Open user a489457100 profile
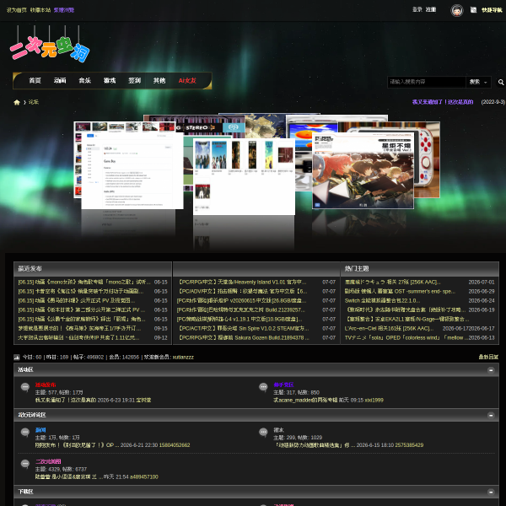Viewport: 506px width, 506px height. [x=144, y=477]
